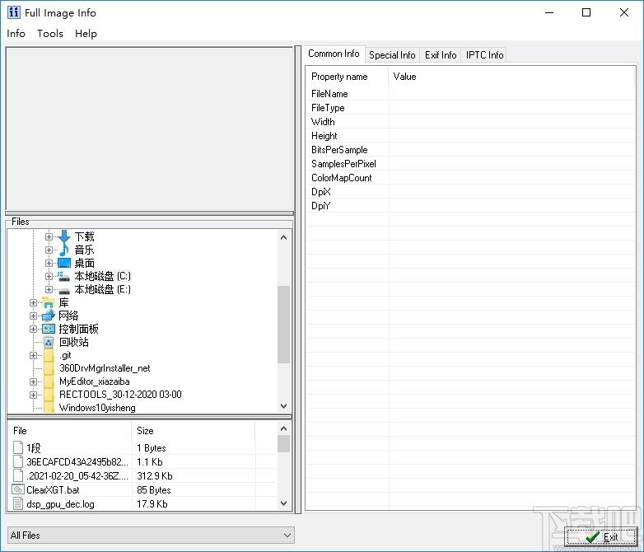Expand the local disk E: node
This screenshot has width=644, height=552.
point(49,289)
